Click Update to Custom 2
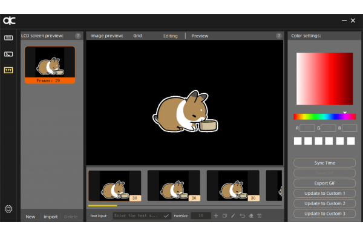 pos(324,203)
